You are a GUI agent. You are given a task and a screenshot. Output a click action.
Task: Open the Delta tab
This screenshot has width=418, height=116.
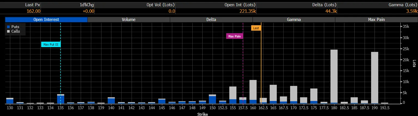211,20
